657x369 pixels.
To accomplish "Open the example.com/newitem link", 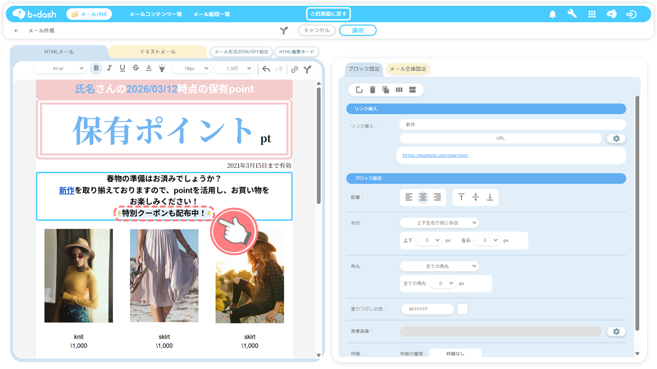I will (x=435, y=155).
